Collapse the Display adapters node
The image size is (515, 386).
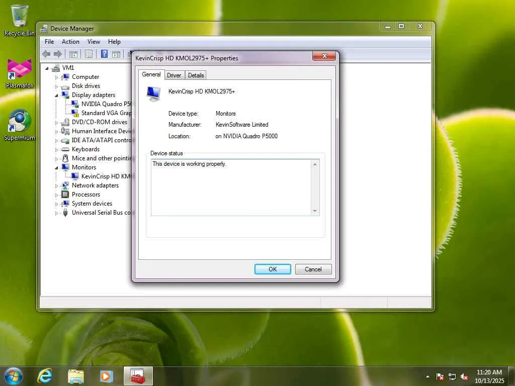coord(56,95)
